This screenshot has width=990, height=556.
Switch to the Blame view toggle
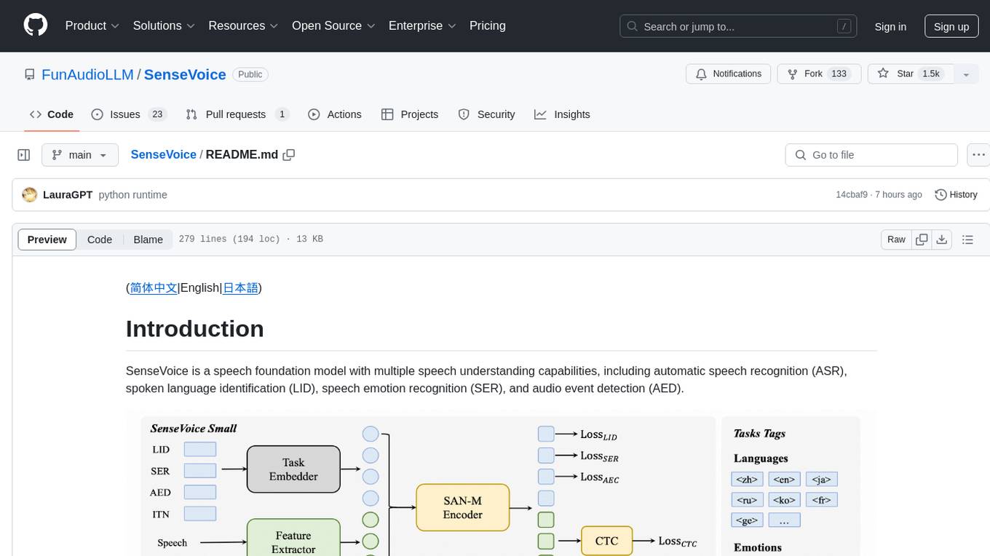(148, 239)
